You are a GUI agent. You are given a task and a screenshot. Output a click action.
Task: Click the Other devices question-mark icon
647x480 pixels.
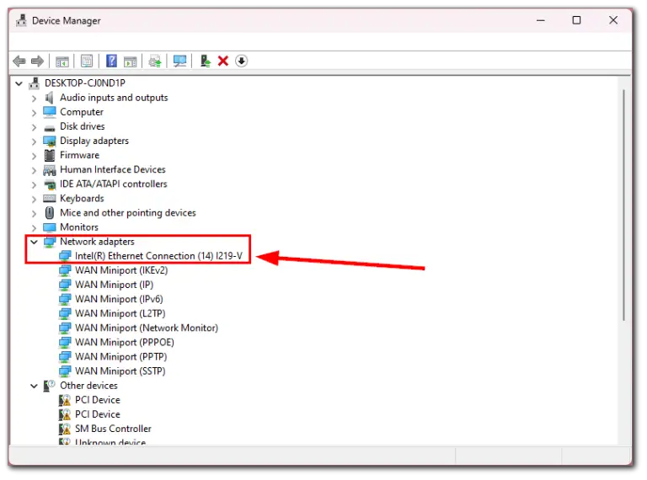coord(50,386)
